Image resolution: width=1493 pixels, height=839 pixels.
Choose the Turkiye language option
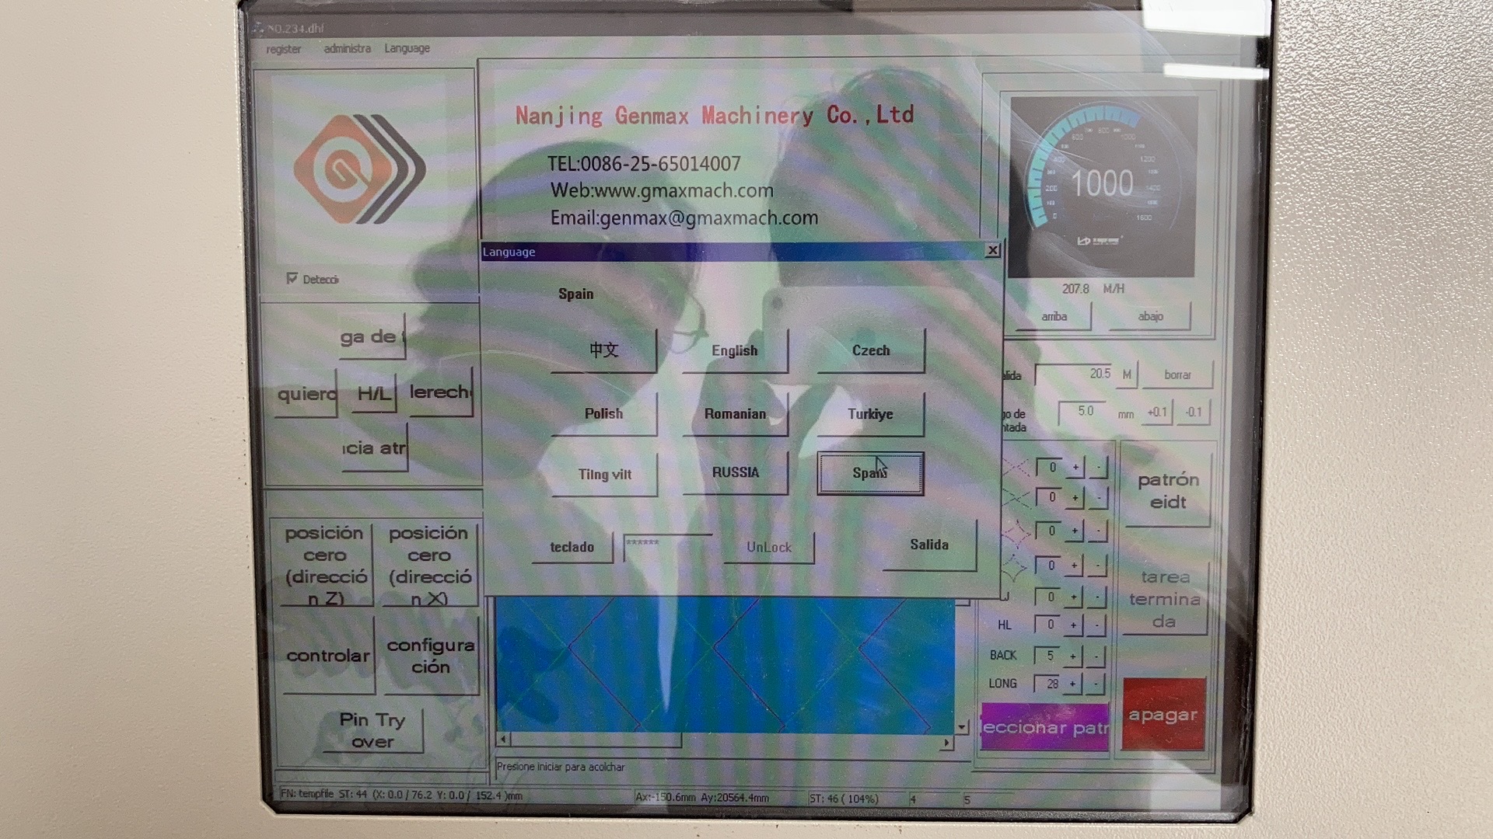[870, 415]
